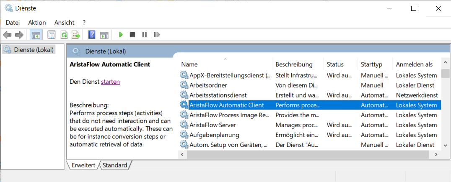451x182 pixels.
Task: Click the Back arrow in toolbar
Action: pyautogui.click(x=7, y=35)
